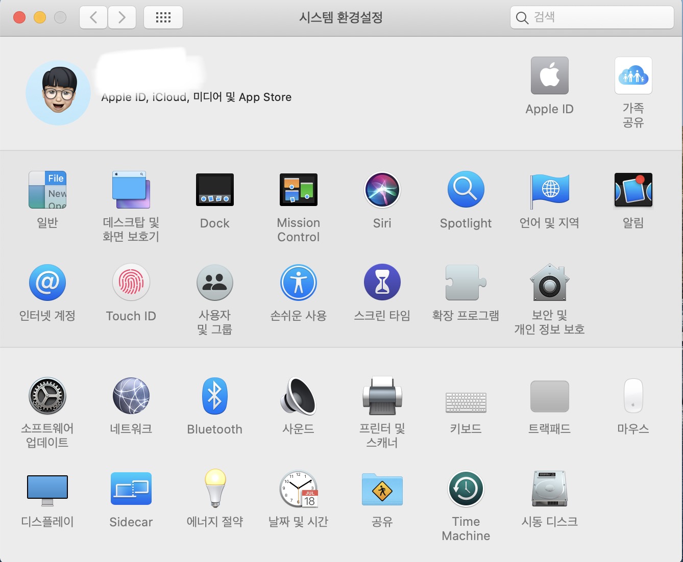The width and height of the screenshot is (683, 562).
Task: Open 사운드 (Sound) preferences
Action: coord(299,396)
